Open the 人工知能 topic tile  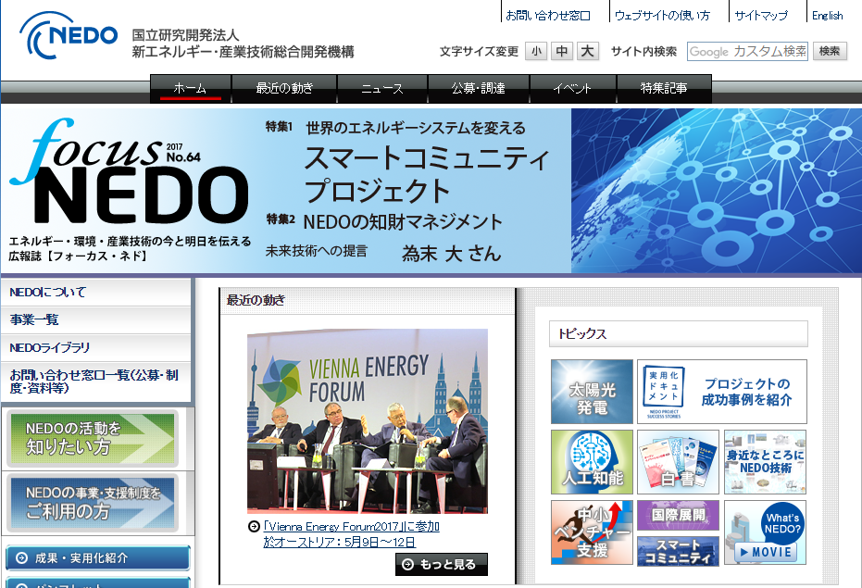pyautogui.click(x=592, y=462)
